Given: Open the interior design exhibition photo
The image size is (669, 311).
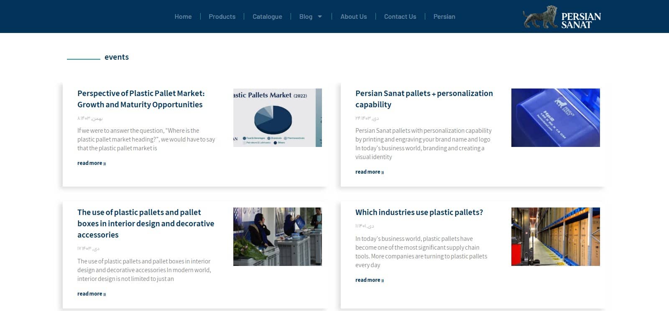Looking at the screenshot, I should coord(277,237).
